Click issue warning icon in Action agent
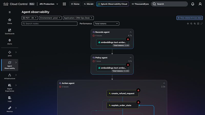Image resolution: width=205 pixels, height=115 pixels. coord(60,87)
